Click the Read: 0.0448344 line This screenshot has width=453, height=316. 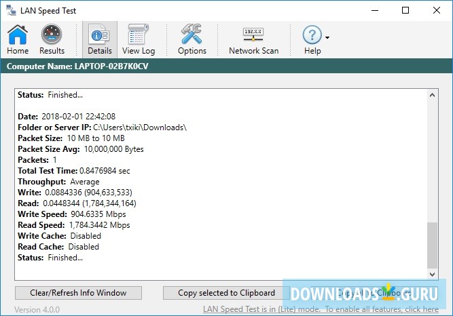click(x=77, y=203)
